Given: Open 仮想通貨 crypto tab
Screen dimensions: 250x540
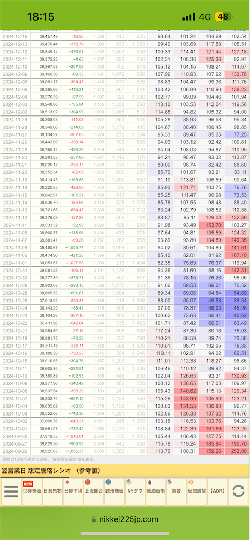Looking at the screenshot, I should pos(197,491).
